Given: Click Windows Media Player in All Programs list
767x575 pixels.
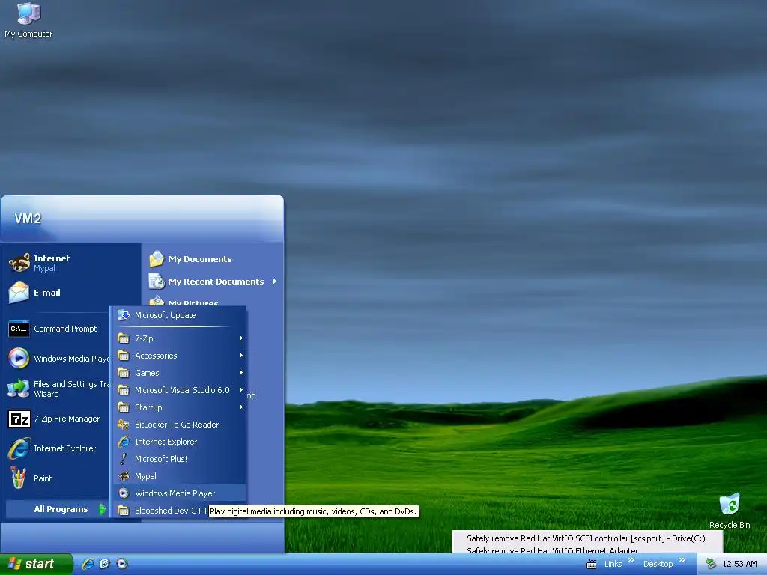Looking at the screenshot, I should (x=180, y=493).
